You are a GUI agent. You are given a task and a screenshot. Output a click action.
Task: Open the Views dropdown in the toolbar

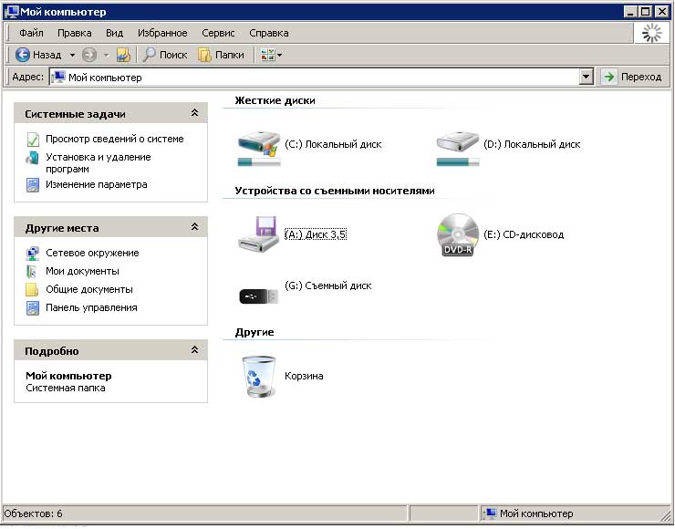(x=272, y=55)
